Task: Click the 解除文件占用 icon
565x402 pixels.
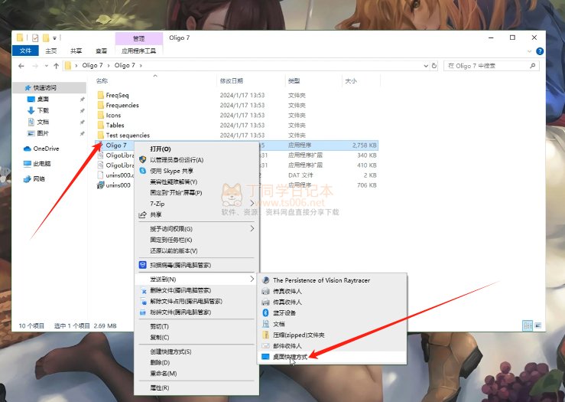Action: (144, 302)
